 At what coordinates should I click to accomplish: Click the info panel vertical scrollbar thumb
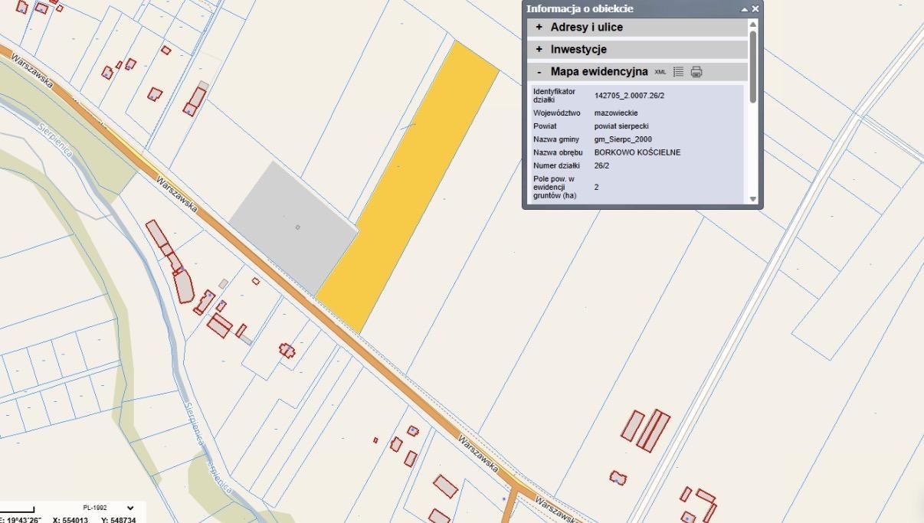pyautogui.click(x=753, y=67)
